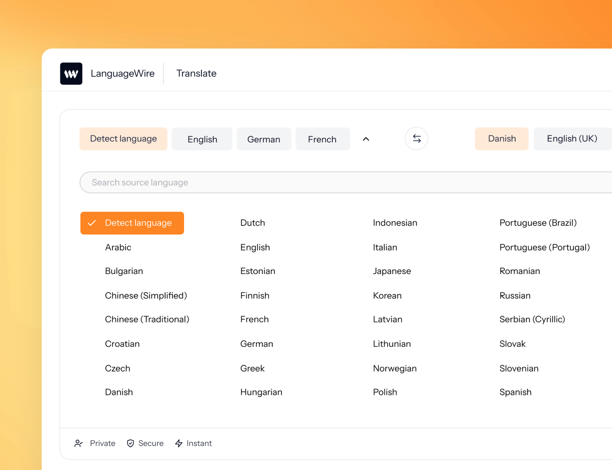The height and width of the screenshot is (470, 612).
Task: Select German from the source tabs
Action: pos(264,139)
